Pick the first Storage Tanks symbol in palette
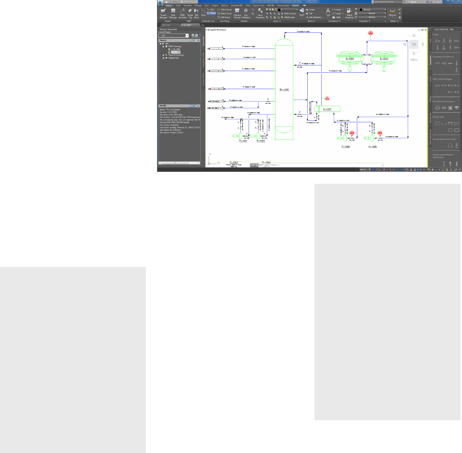Viewport: 462px width, 453px height. (x=438, y=123)
